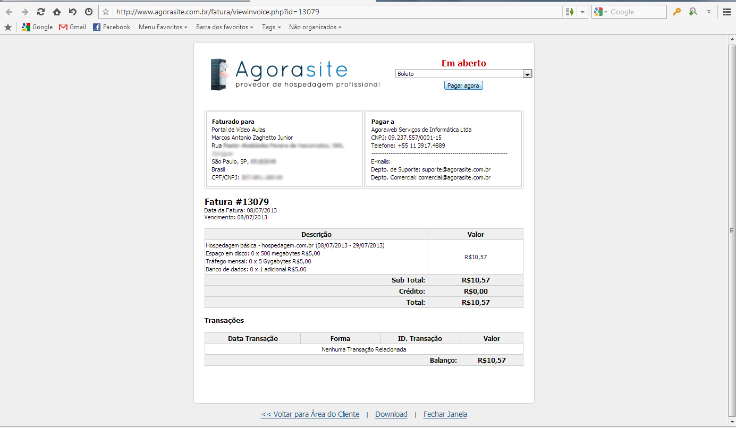Screen dimensions: 736x428
Task: Click the vertical page scrollbar
Action: [x=732, y=230]
